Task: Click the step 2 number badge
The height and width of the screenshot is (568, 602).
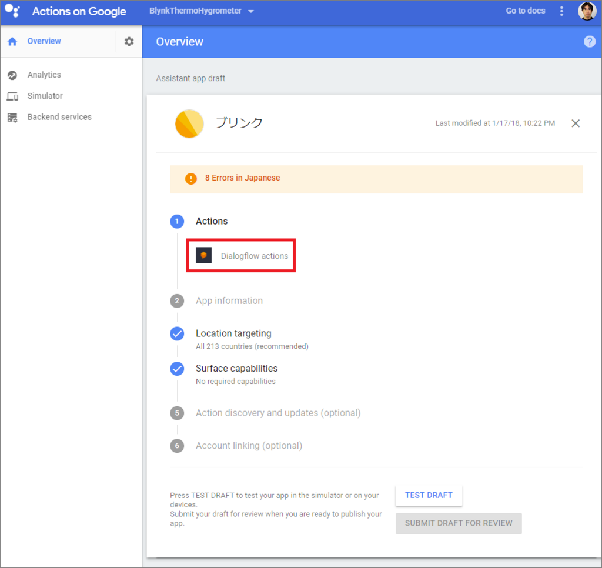Action: click(x=177, y=301)
